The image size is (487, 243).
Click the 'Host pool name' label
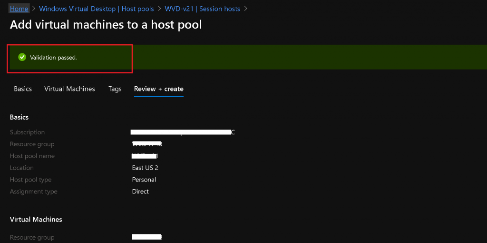pyautogui.click(x=32, y=156)
